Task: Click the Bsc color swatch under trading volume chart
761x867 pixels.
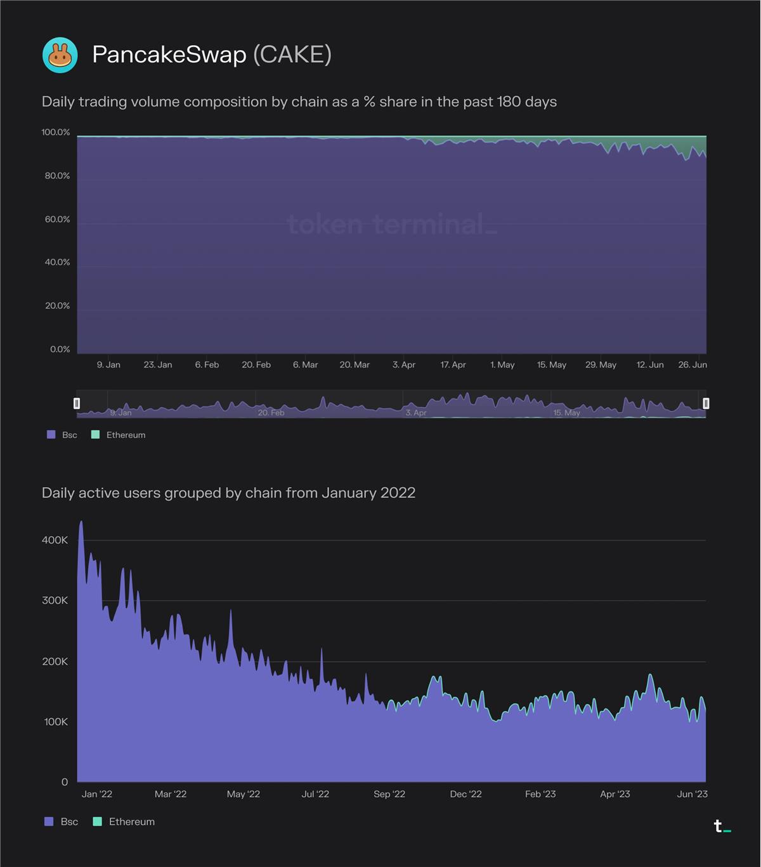Action: coord(51,435)
